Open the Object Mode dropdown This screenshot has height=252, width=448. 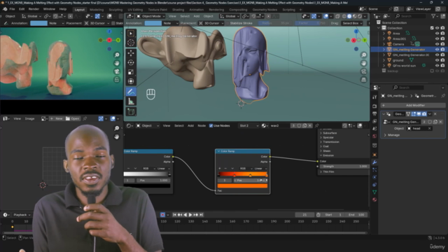point(151,16)
